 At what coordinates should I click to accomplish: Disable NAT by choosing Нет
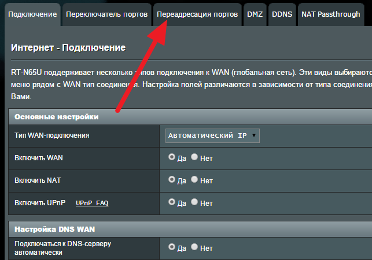point(194,179)
